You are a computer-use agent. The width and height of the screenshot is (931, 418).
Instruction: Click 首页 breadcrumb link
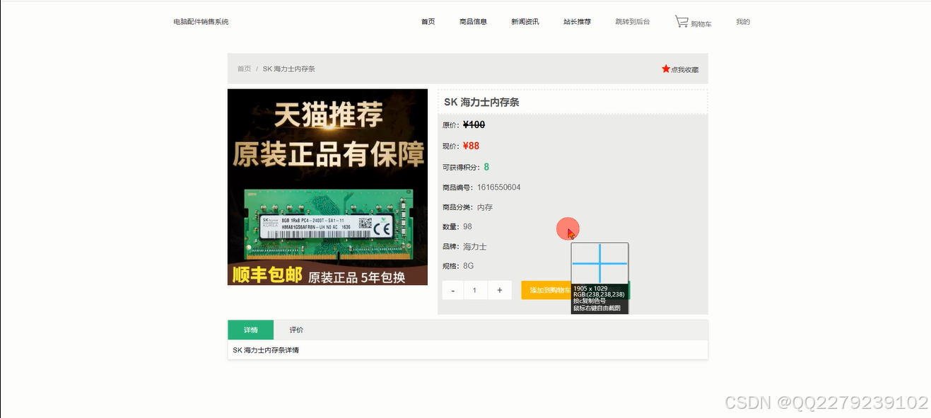244,69
